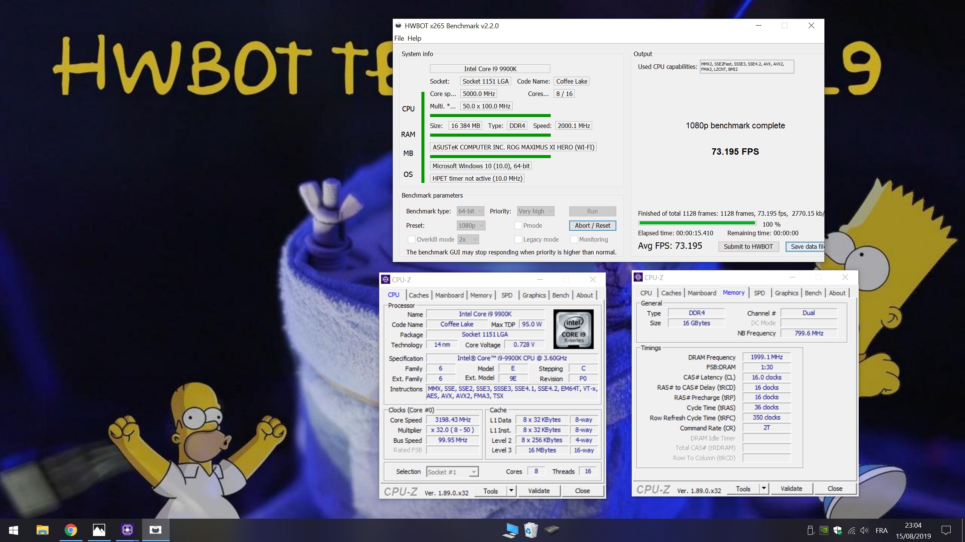The width and height of the screenshot is (965, 542).
Task: Open clock and date 23:04
Action: coord(913,530)
